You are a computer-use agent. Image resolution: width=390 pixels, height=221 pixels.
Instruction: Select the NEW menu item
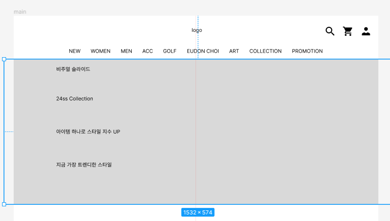pos(74,51)
